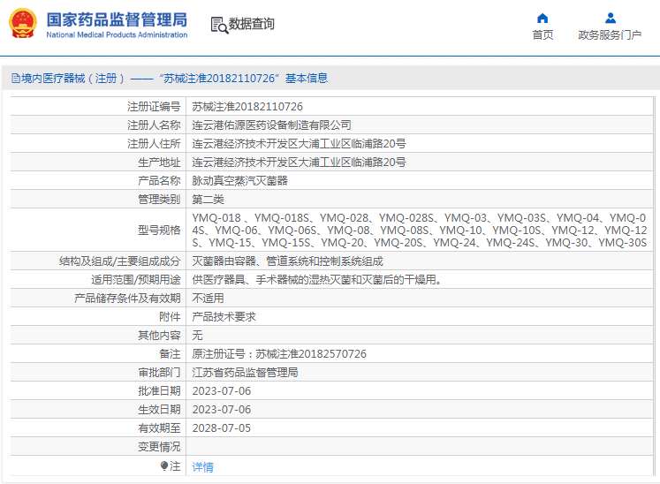This screenshot has height=484, width=660.
Task: Click the 变更情况 row label
Action: point(159,447)
